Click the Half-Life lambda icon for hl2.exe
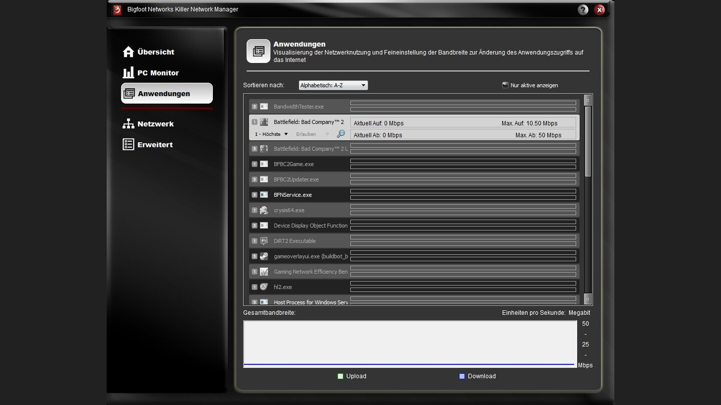This screenshot has height=405, width=721. (264, 287)
